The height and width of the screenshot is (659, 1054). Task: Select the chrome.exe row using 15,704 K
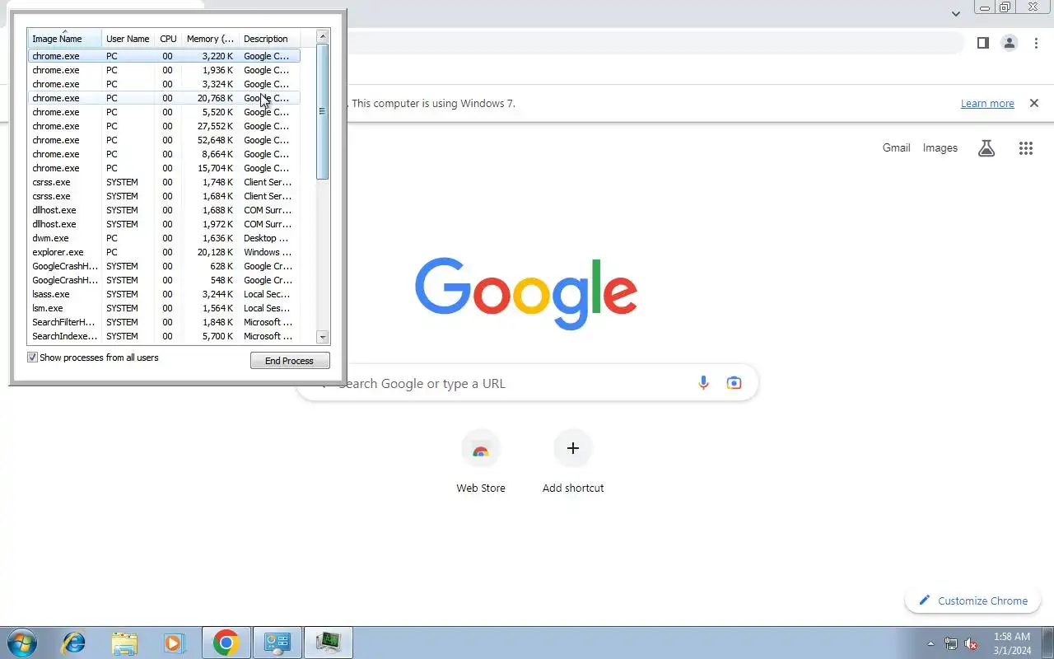point(164,168)
